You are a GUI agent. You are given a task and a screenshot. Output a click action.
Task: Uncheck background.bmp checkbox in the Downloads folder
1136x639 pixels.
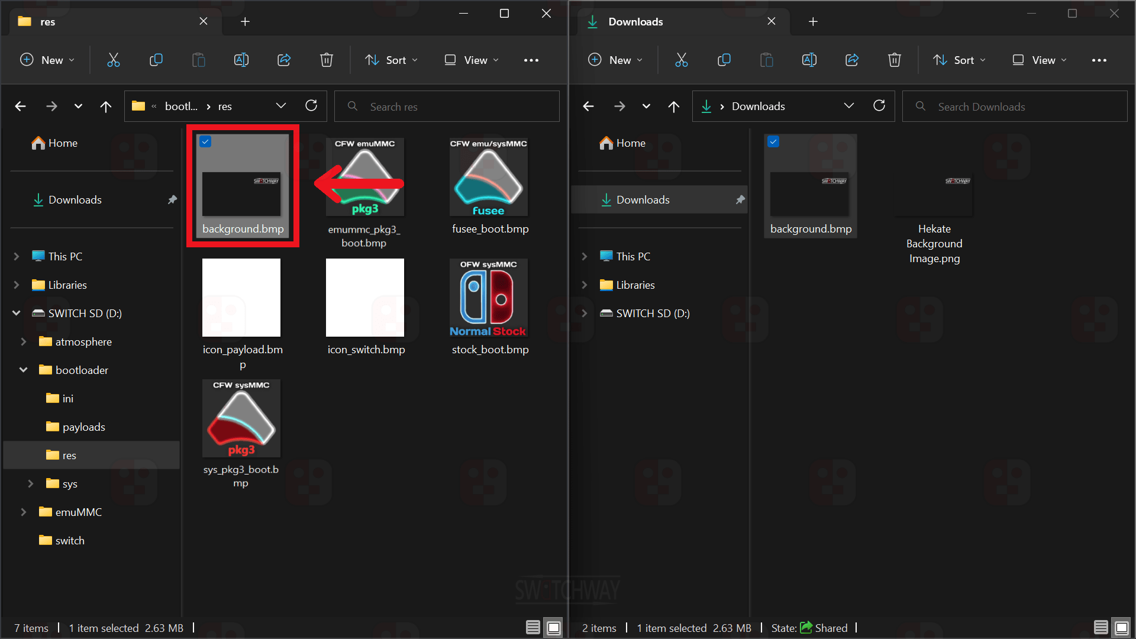point(773,142)
